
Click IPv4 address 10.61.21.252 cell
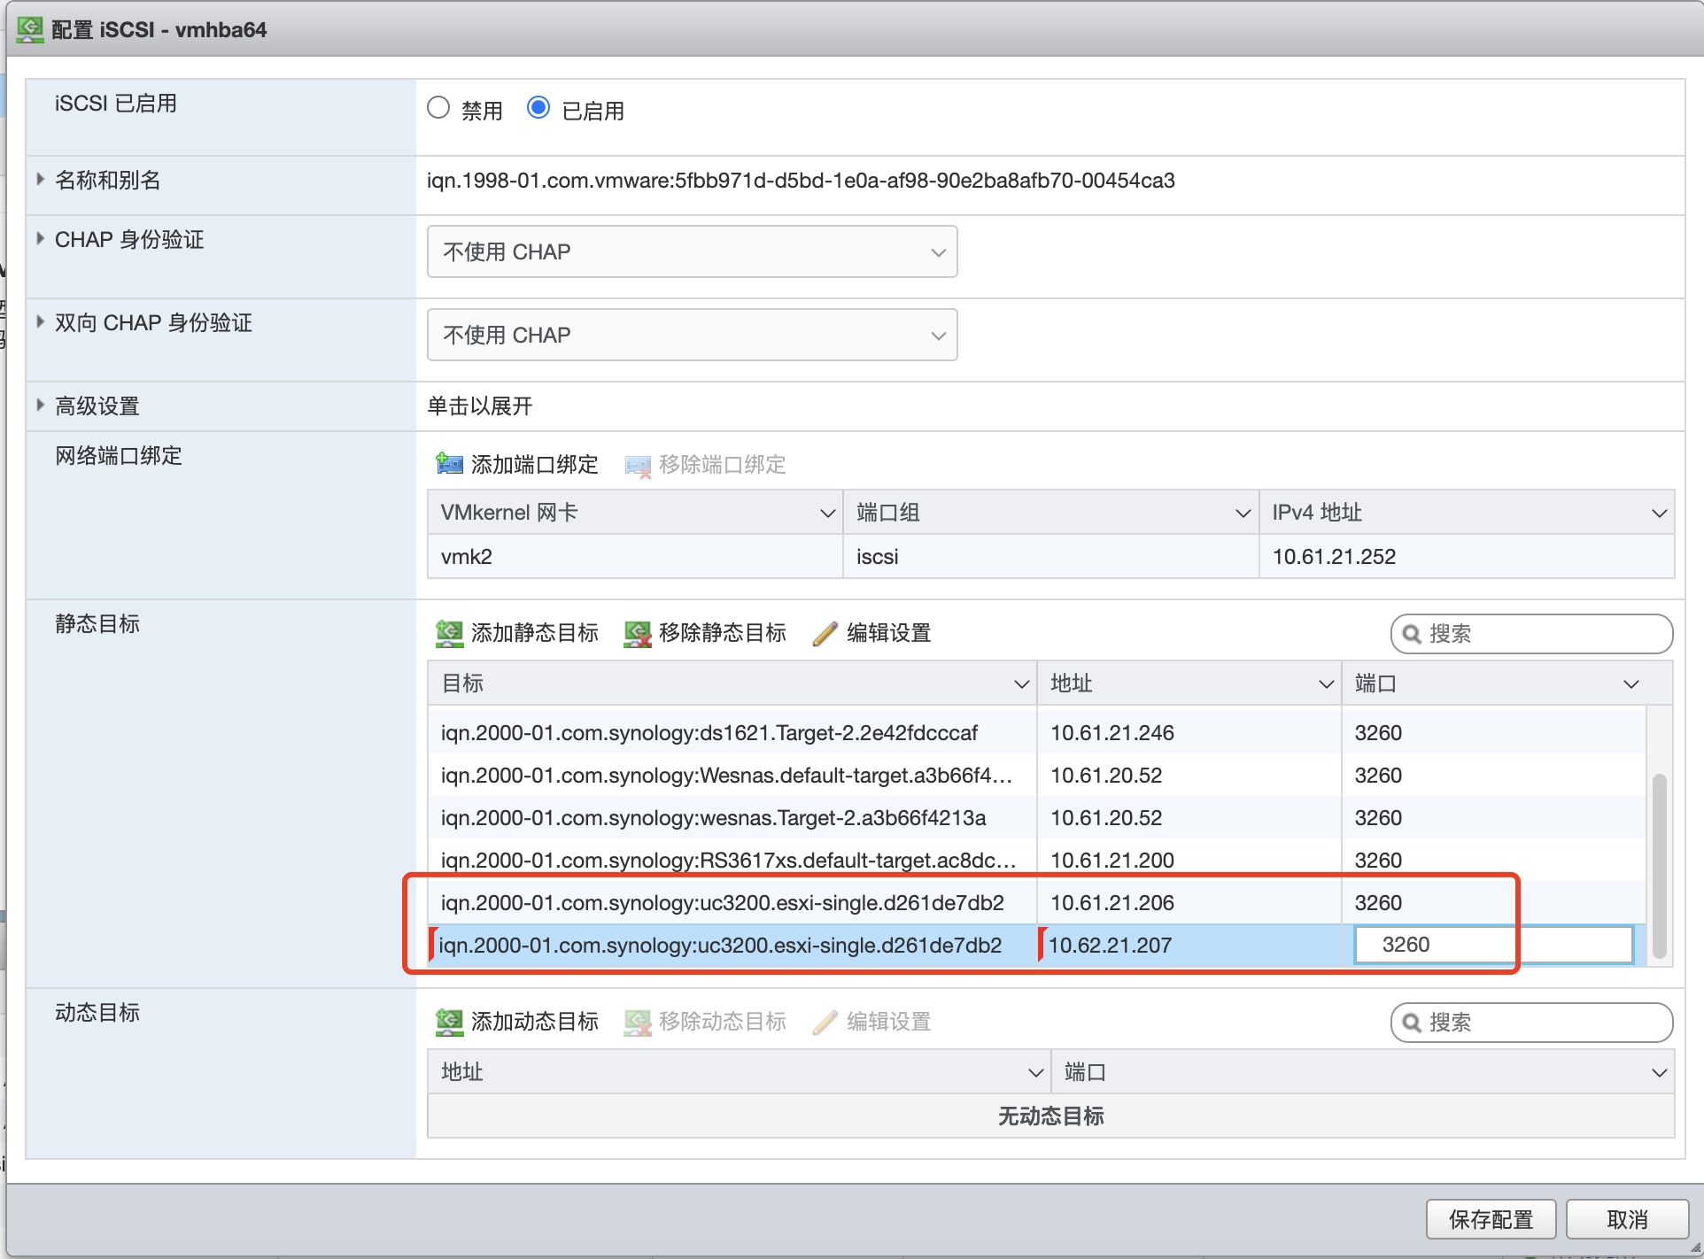[x=1467, y=557]
